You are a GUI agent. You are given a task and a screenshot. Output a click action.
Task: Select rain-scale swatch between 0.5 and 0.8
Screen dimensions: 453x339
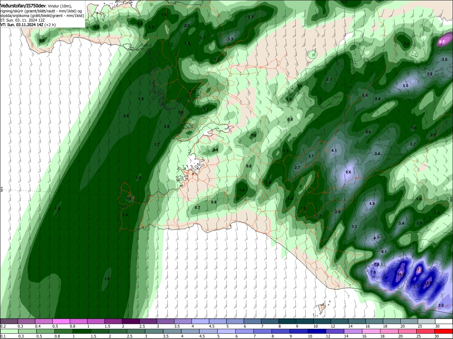[45, 331]
